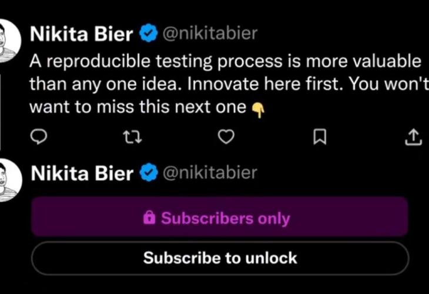Reply to the reproducible testing tweet
The height and width of the screenshot is (294, 429).
39,137
